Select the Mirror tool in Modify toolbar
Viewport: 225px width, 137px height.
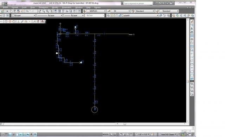pyautogui.click(x=192, y=28)
